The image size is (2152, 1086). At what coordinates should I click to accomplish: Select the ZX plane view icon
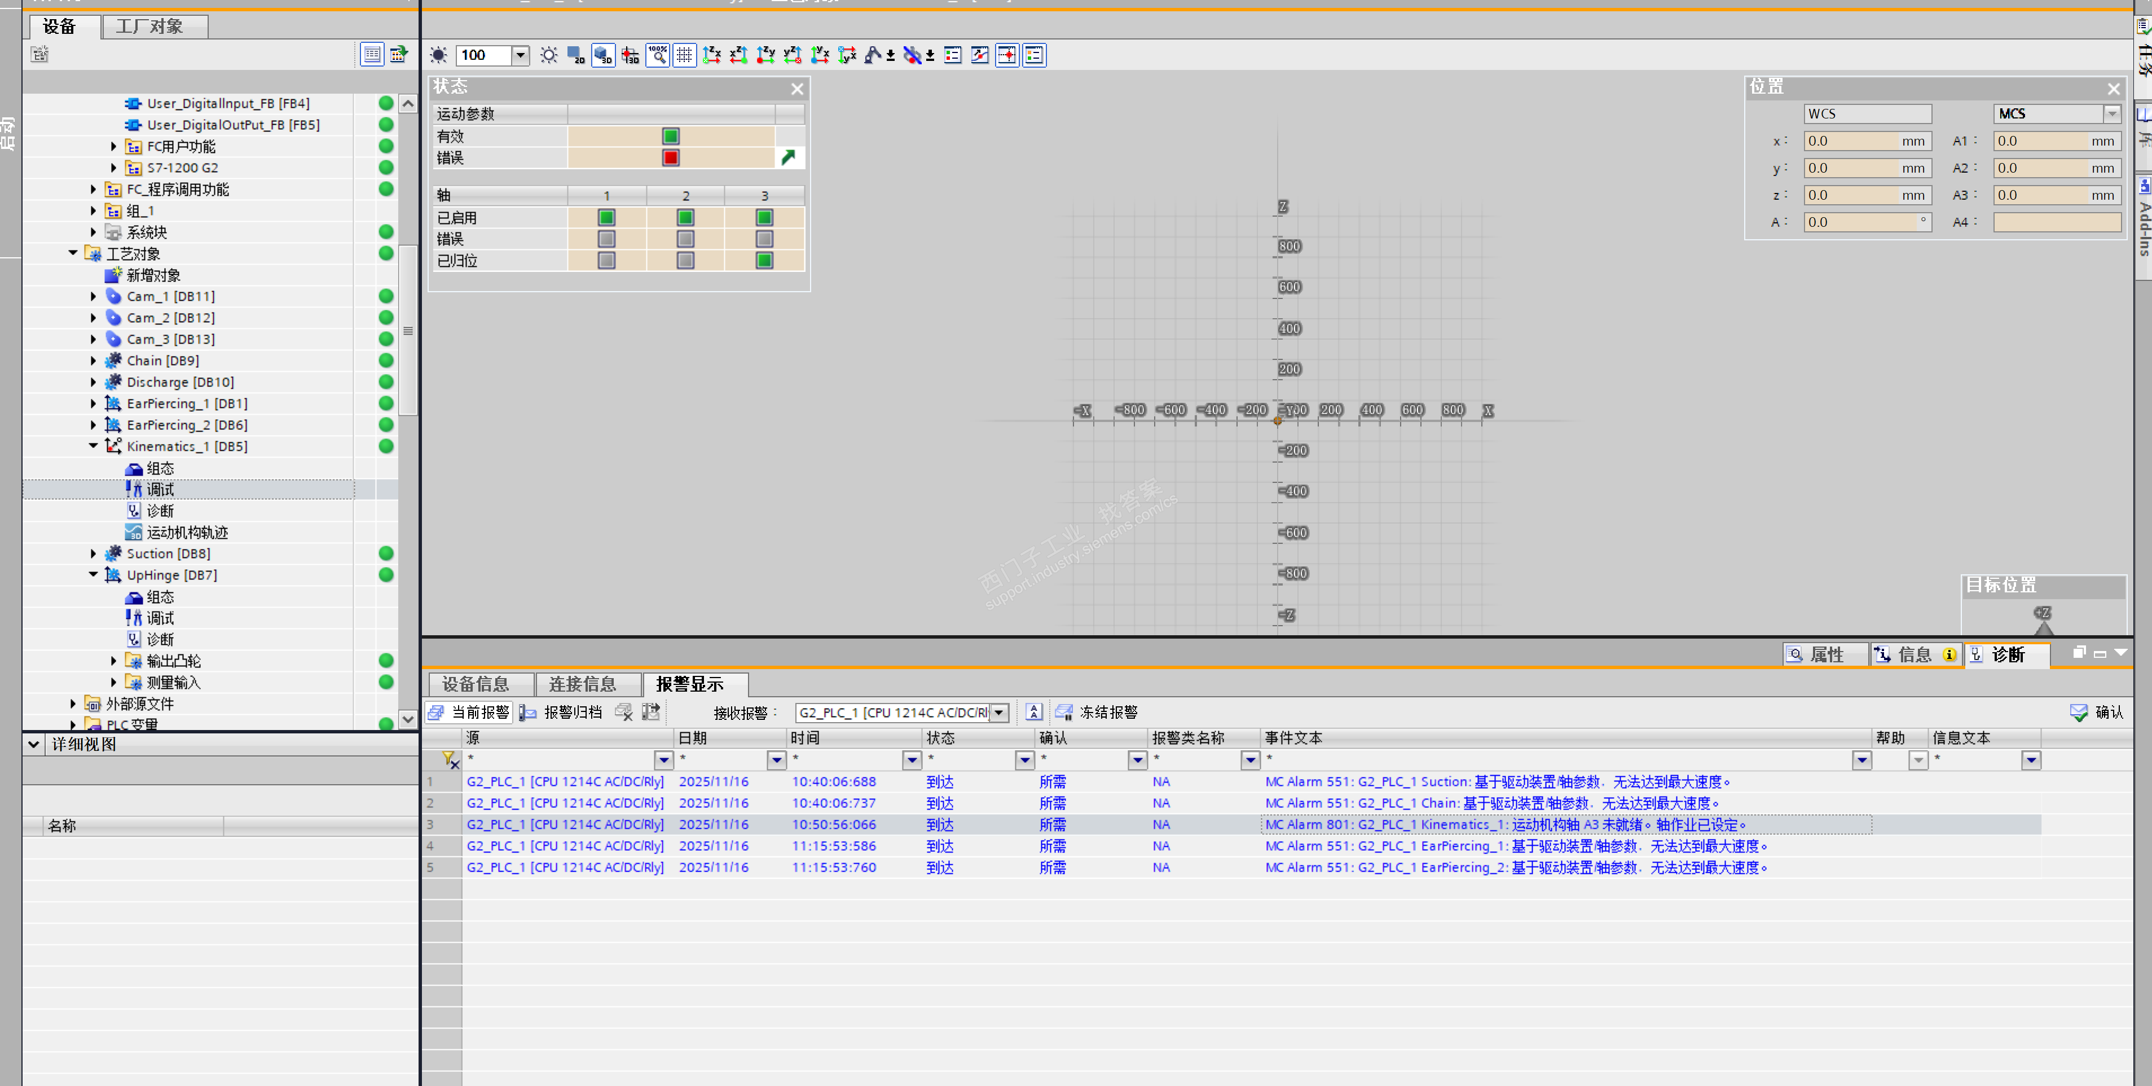click(x=712, y=55)
